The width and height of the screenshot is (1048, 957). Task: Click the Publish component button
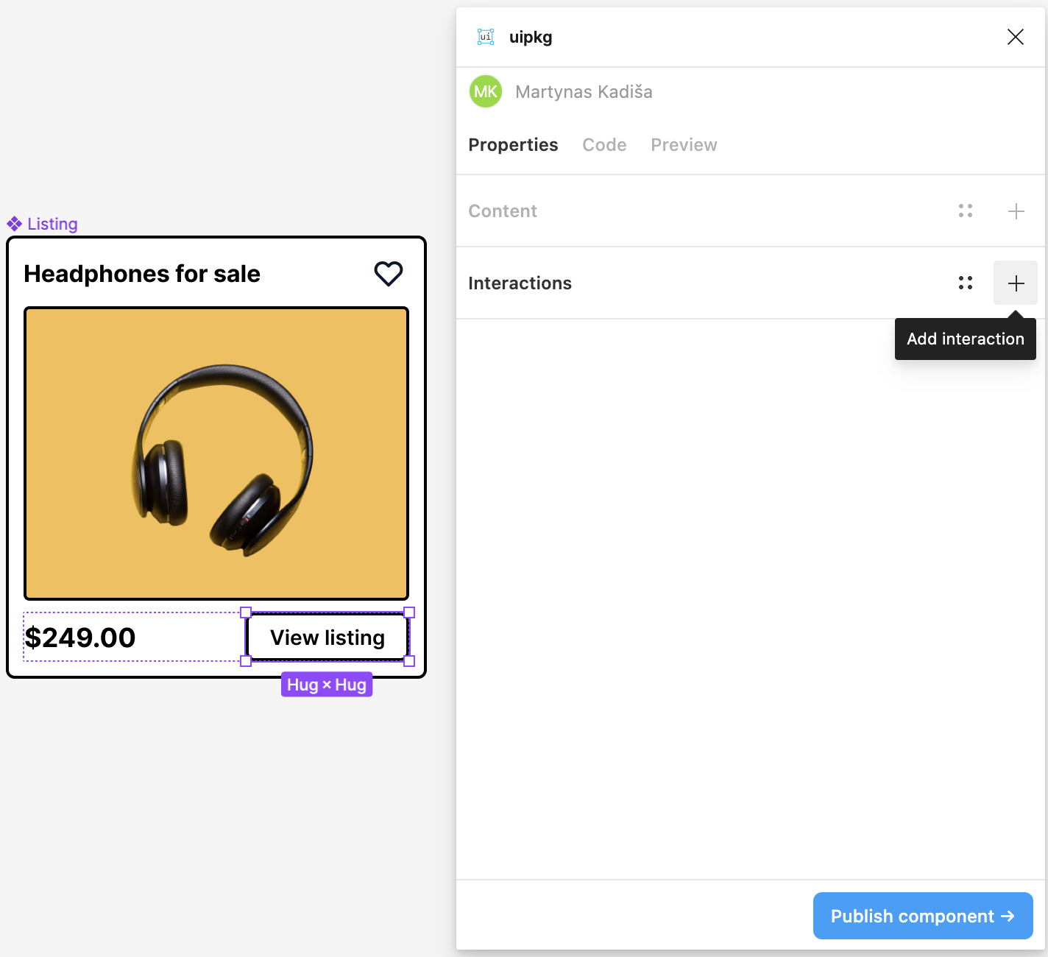click(x=923, y=916)
